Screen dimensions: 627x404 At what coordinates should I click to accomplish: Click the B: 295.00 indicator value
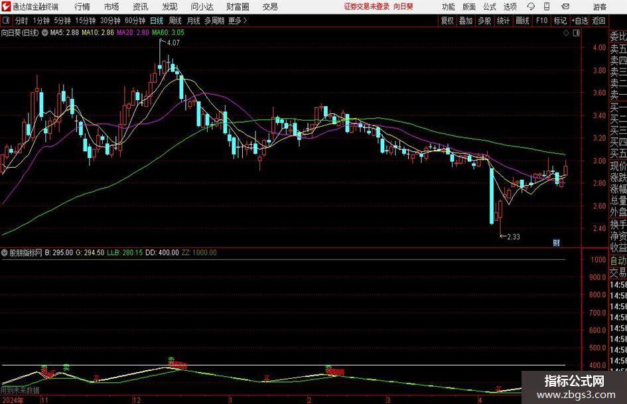click(x=59, y=253)
